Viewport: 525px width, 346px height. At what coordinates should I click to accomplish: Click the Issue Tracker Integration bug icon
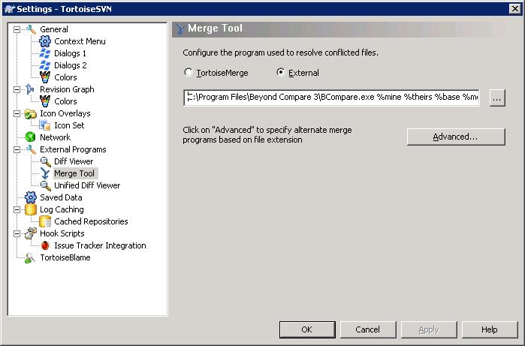(45, 245)
